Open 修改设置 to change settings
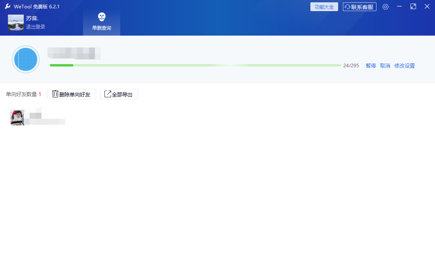 click(x=405, y=66)
